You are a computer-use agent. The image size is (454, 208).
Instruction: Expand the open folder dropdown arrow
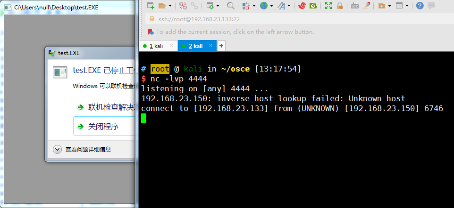pyautogui.click(x=170, y=6)
